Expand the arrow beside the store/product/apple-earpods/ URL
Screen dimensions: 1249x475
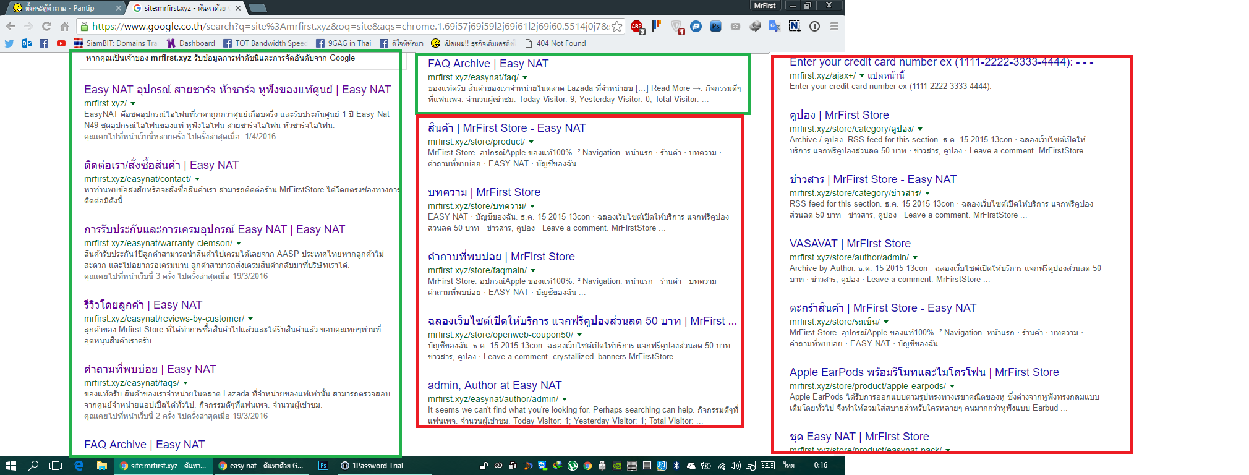click(952, 387)
